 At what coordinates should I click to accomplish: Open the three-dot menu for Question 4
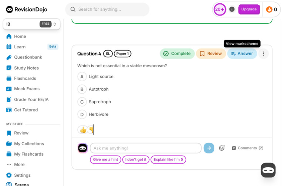point(263,54)
